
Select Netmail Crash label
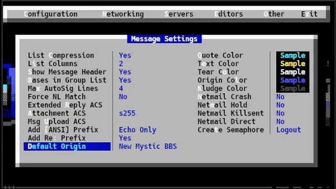224,97
